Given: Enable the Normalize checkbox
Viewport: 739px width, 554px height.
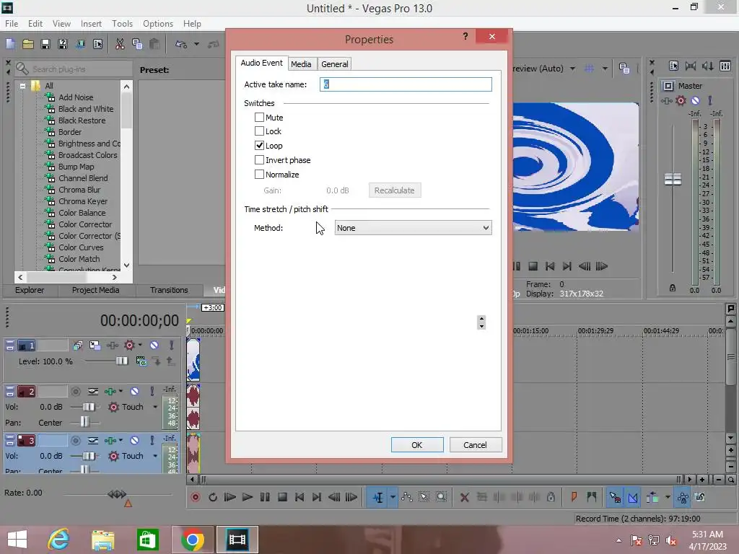Looking at the screenshot, I should point(259,175).
